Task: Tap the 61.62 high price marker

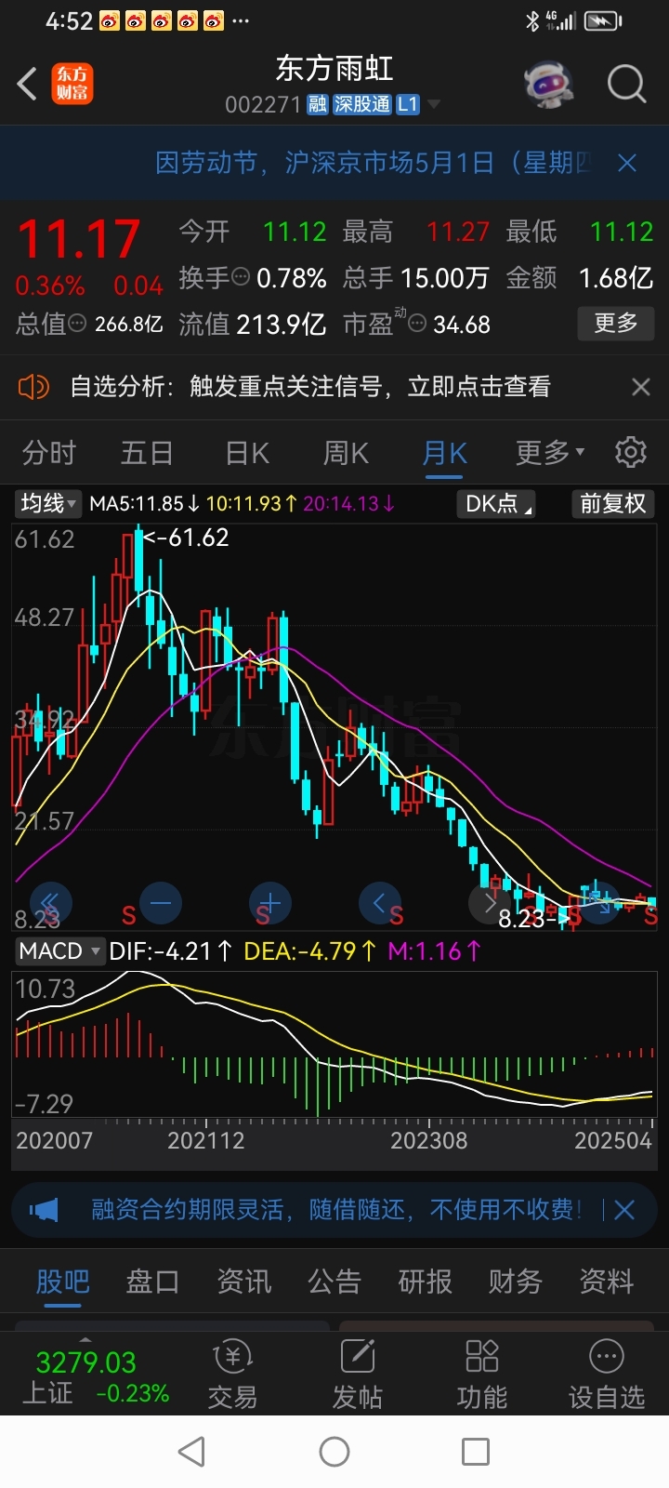Action: click(x=186, y=538)
